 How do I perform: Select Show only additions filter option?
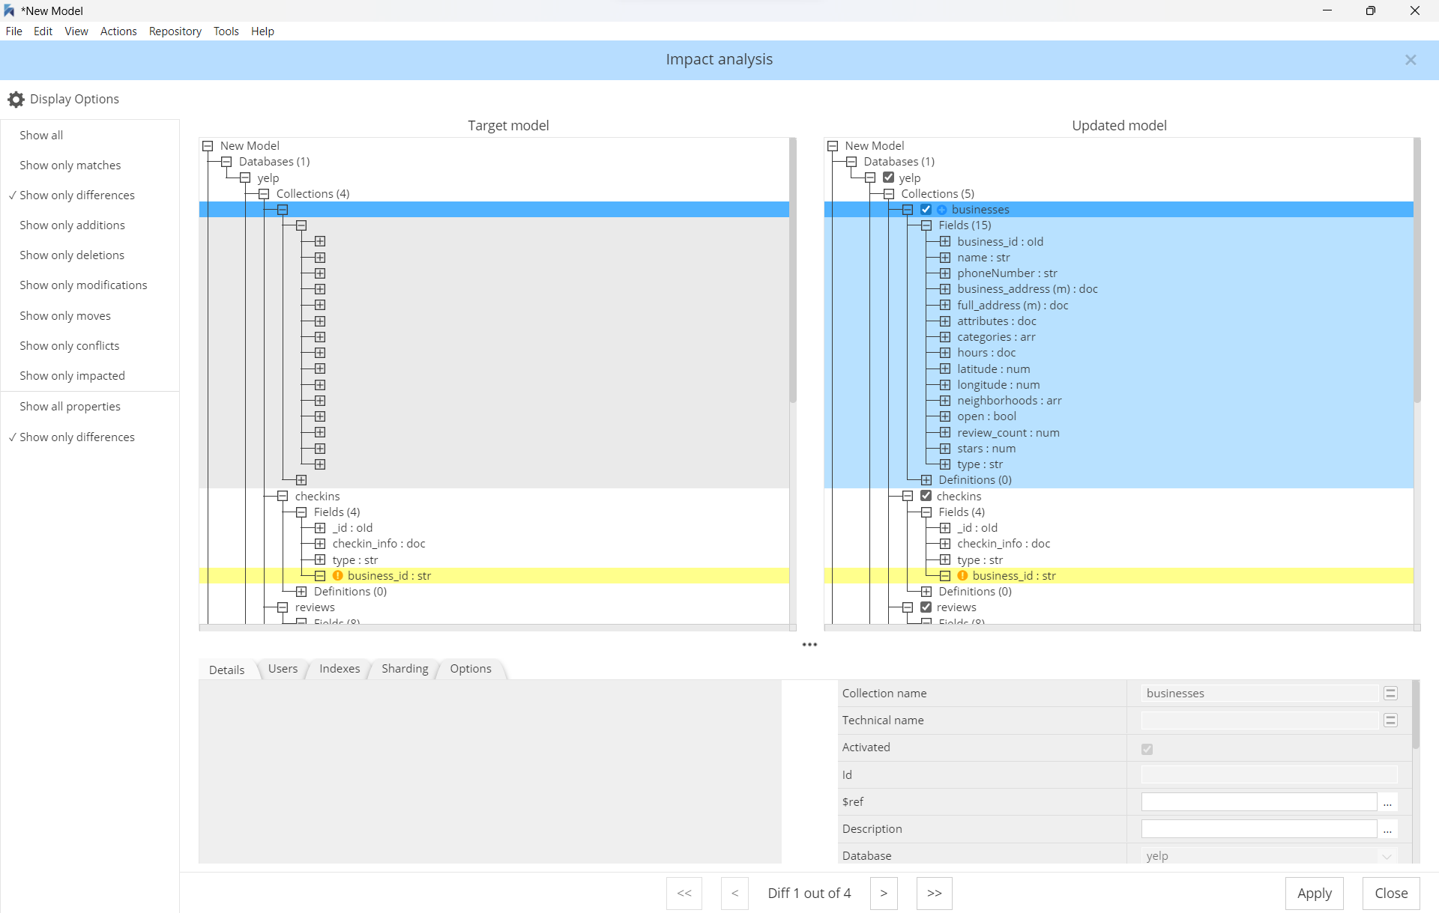coord(73,225)
